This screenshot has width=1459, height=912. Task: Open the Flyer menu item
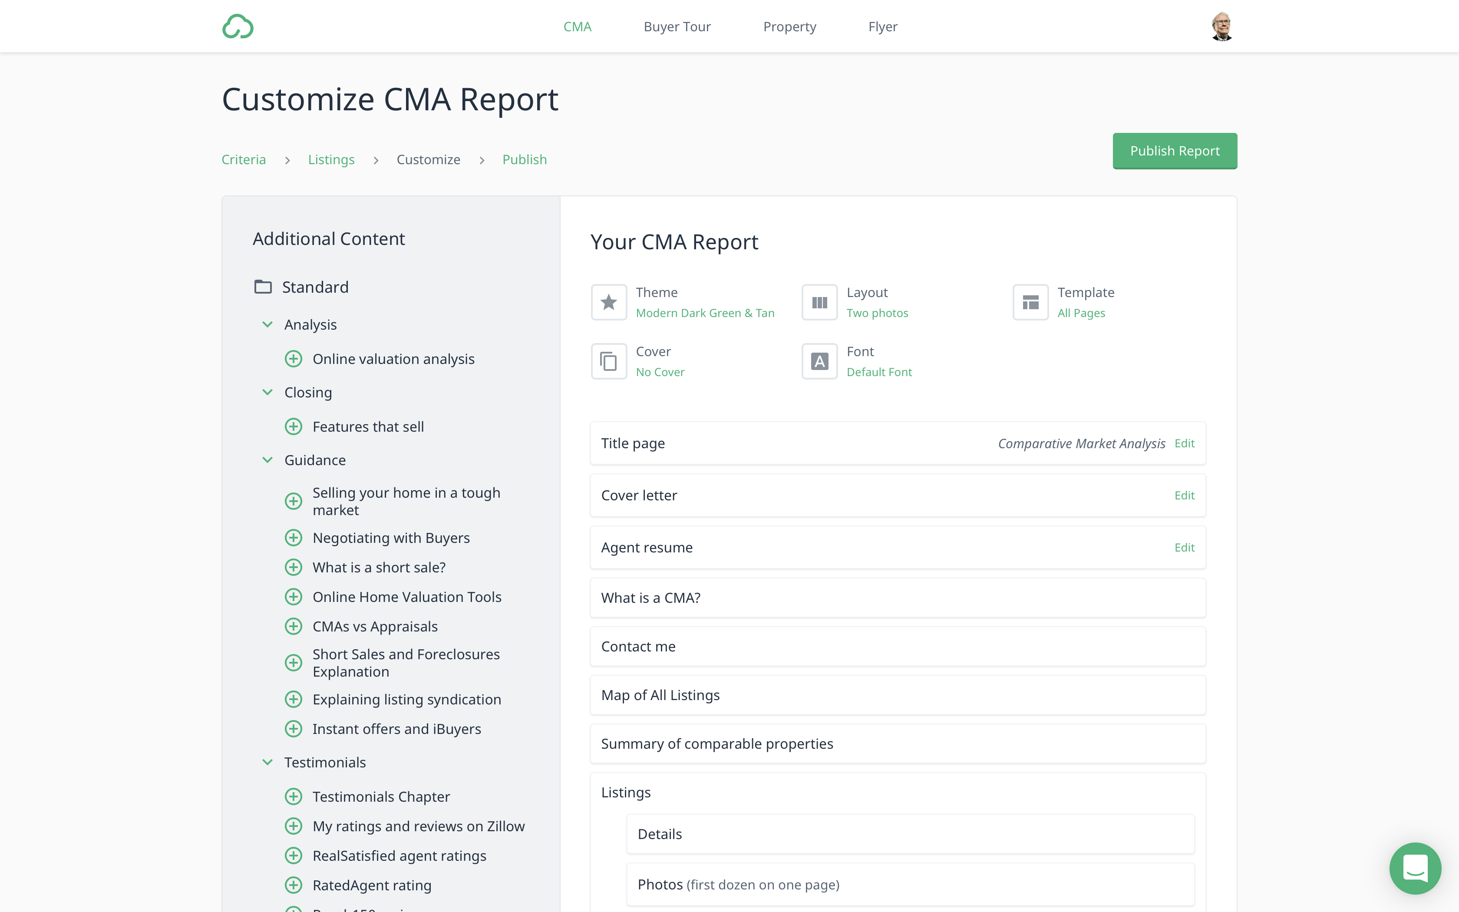point(882,26)
